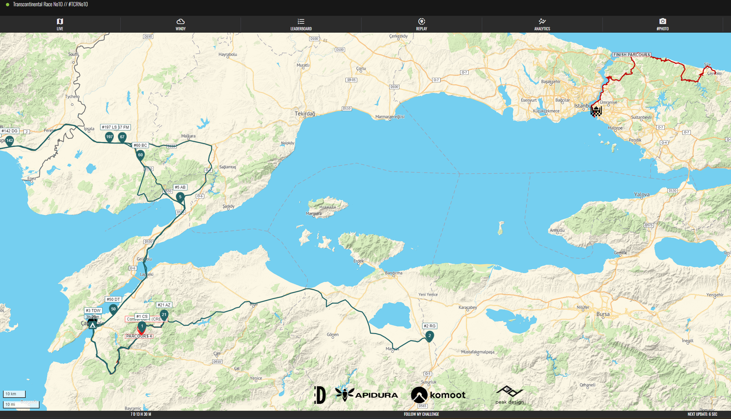Viewport: 731px width, 419px height.
Task: Click the 7 D 13 H 30 M elapsed timer
Action: pos(141,414)
